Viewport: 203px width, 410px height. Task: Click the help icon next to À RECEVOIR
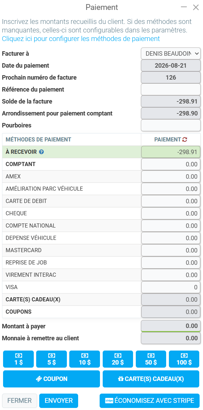point(41,152)
